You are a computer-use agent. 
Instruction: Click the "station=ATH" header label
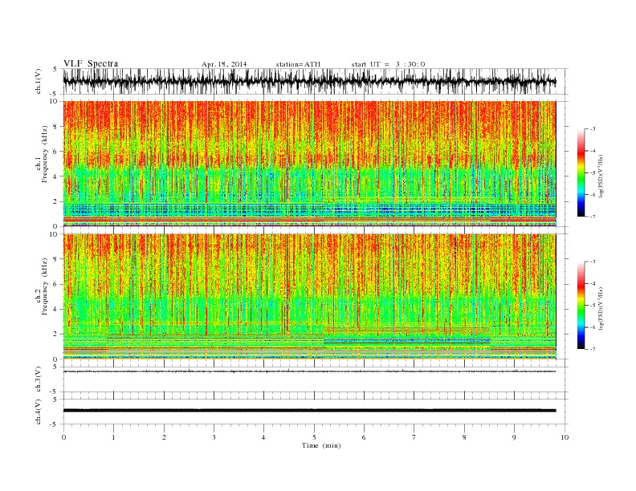298,64
